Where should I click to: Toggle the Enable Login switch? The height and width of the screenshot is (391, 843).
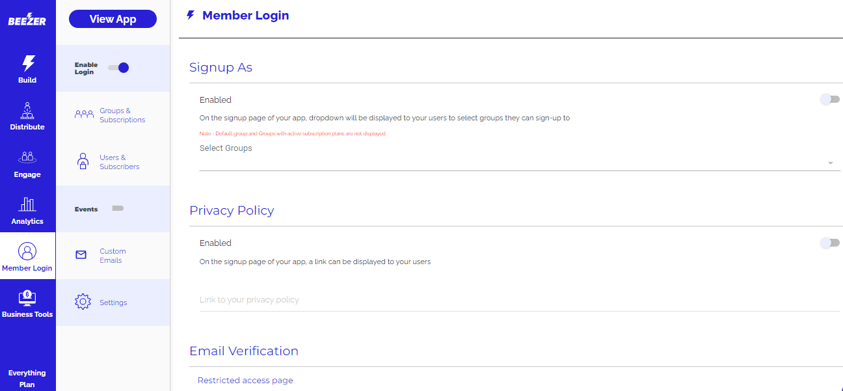tap(118, 68)
